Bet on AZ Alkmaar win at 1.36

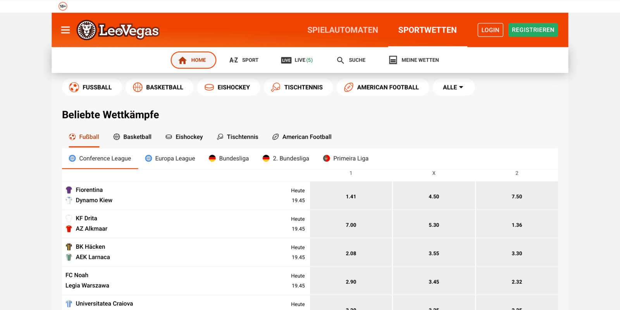(517, 225)
